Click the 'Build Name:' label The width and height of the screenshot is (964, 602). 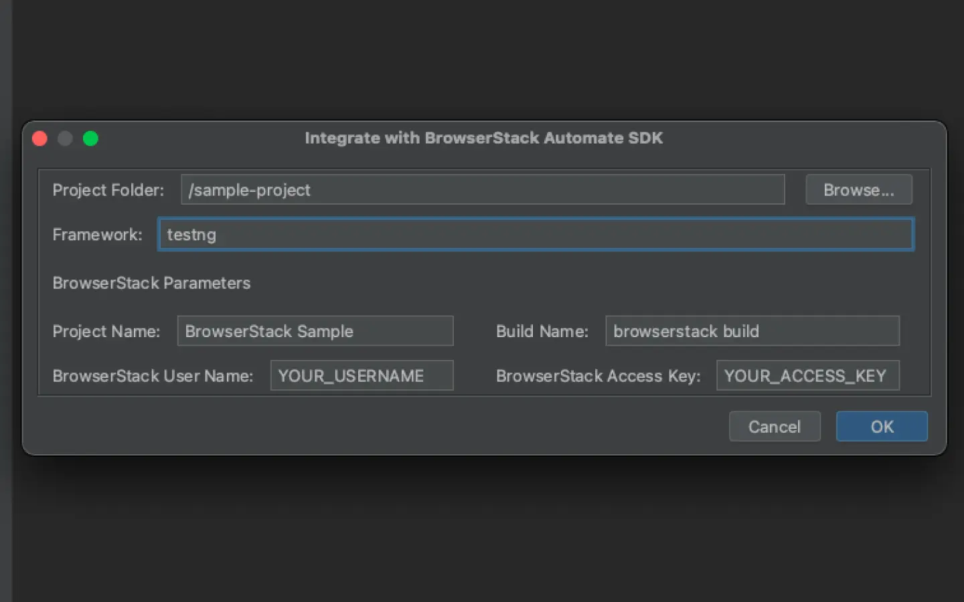point(542,331)
